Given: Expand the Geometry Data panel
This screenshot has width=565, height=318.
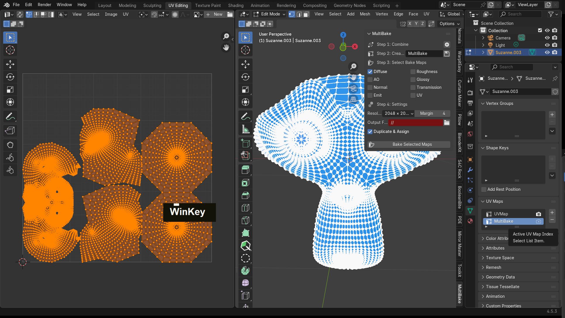Looking at the screenshot, I should click(500, 277).
